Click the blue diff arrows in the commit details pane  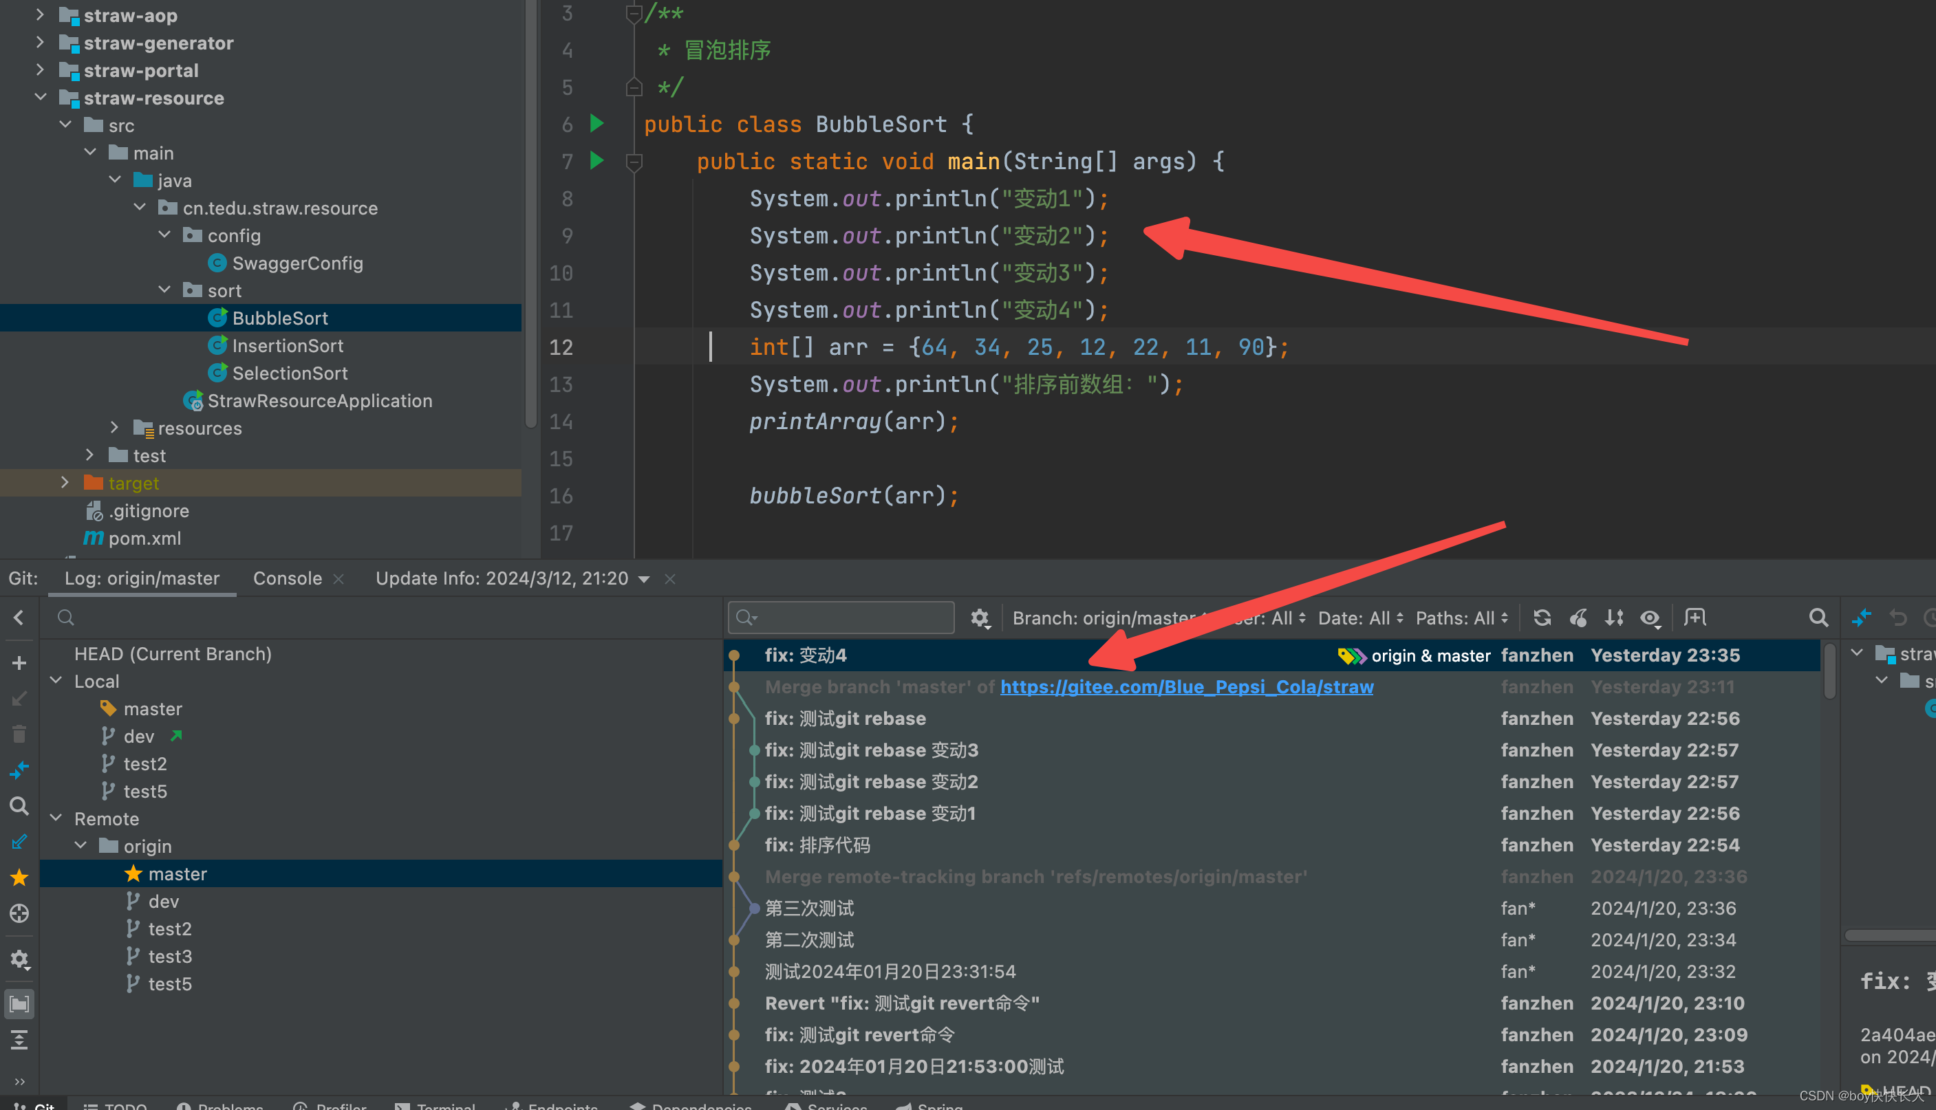pos(1861,618)
